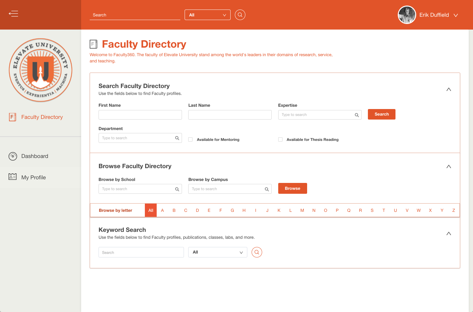The image size is (473, 312).
Task: Click the Dashboard gauge icon in sidebar
Action: click(x=13, y=156)
